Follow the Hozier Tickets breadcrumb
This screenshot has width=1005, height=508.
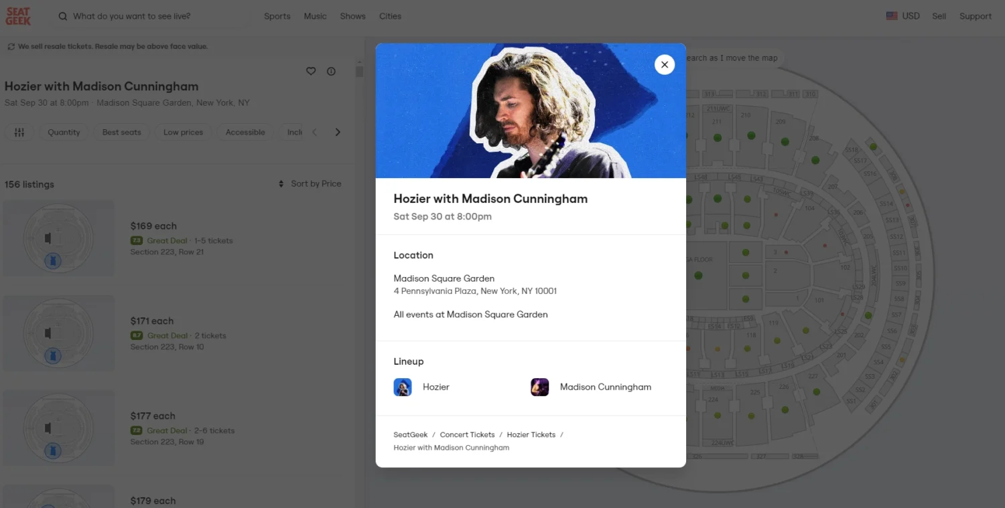point(531,434)
